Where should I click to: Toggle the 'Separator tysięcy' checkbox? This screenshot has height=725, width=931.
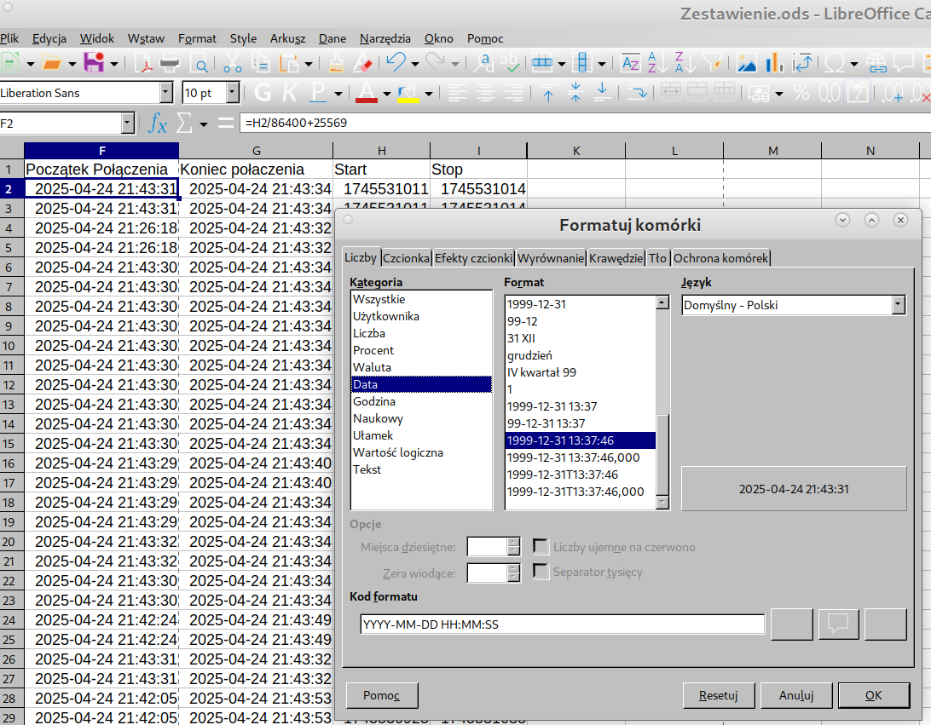click(x=541, y=573)
